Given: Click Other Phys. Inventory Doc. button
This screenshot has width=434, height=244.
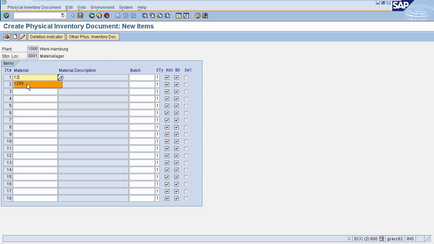Looking at the screenshot, I should 93,37.
